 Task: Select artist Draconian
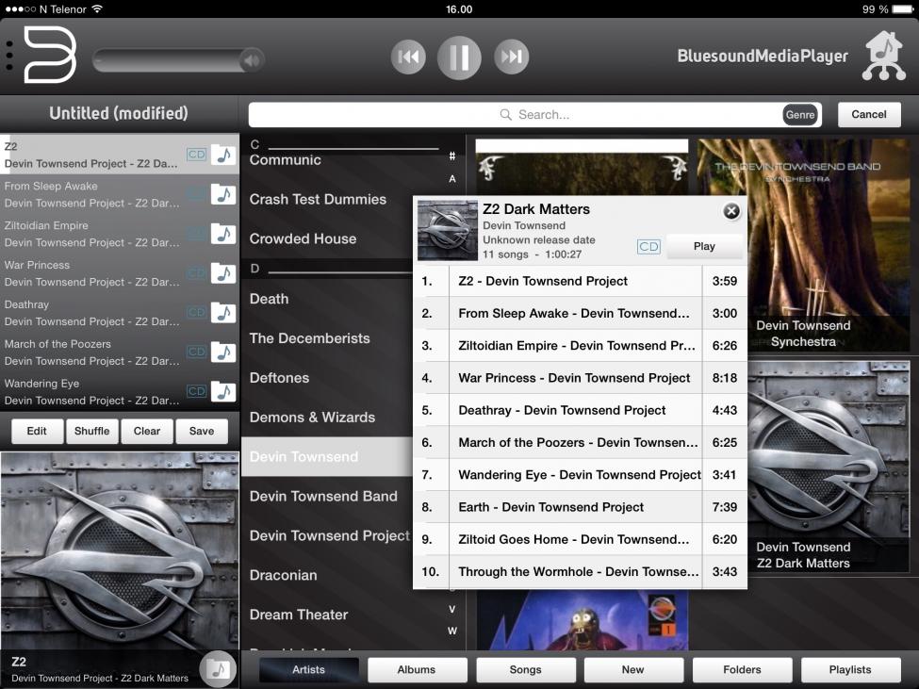click(284, 575)
